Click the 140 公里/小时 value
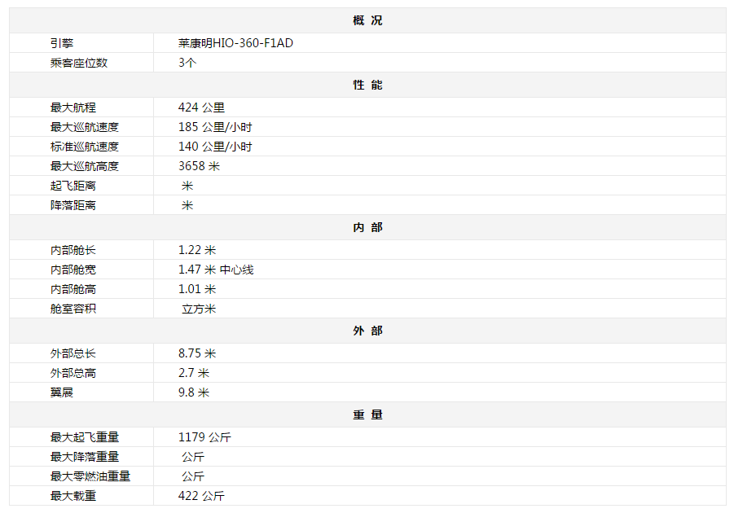Image resolution: width=734 pixels, height=513 pixels. click(x=215, y=147)
